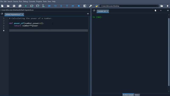Run current cell toolbar icon
This screenshot has width=170, height=96.
[x=32, y=6]
